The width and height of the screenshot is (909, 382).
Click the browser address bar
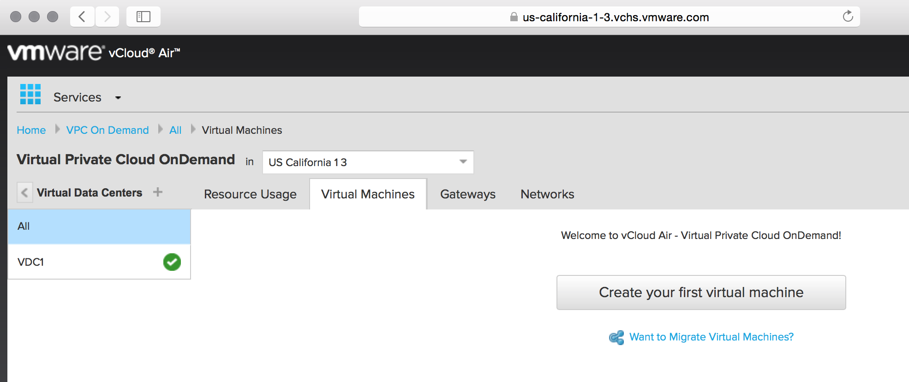tap(609, 17)
